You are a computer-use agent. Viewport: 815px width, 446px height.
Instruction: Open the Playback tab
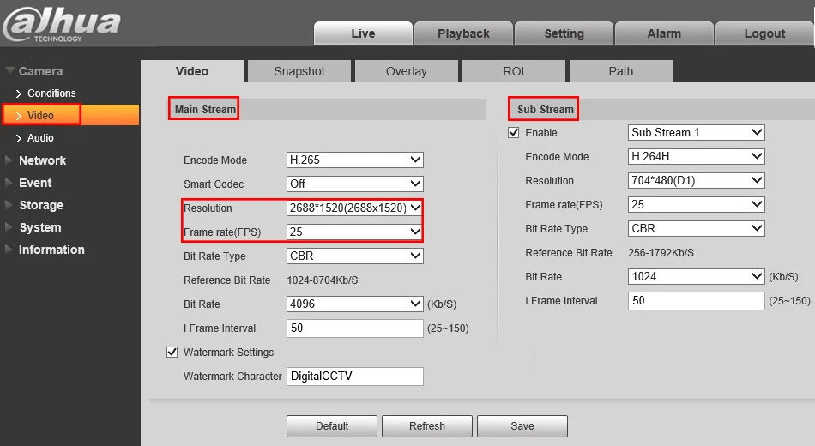(463, 33)
